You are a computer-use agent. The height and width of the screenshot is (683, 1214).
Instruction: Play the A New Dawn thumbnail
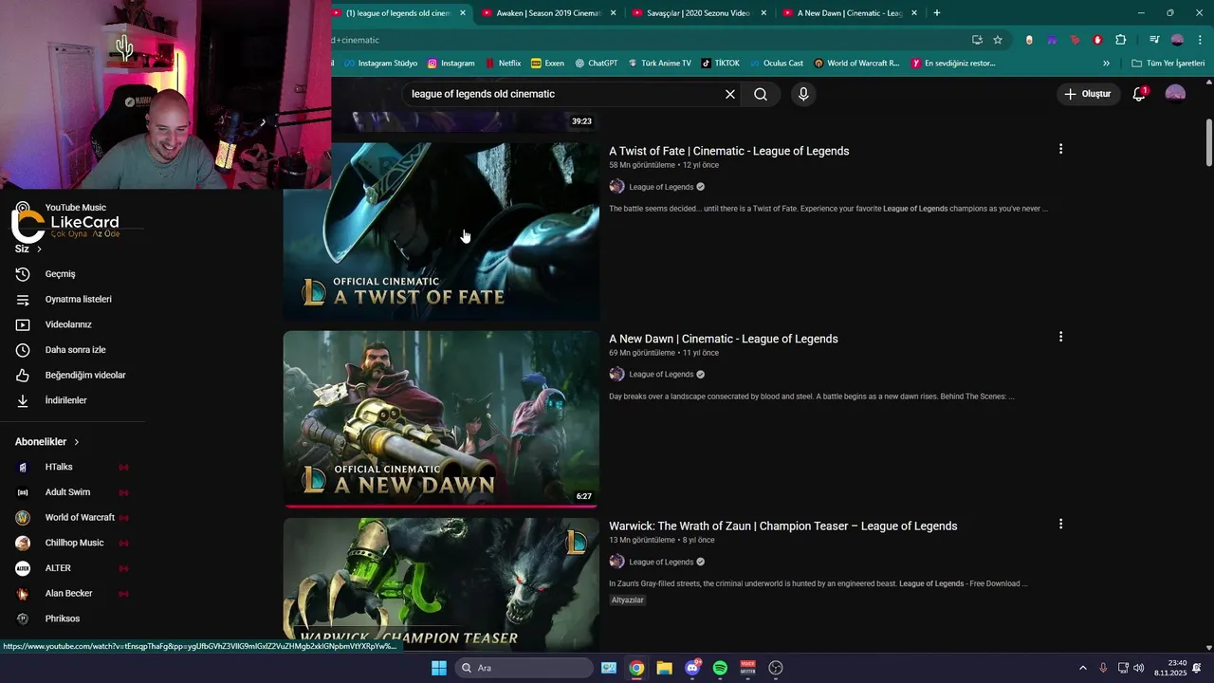441,419
